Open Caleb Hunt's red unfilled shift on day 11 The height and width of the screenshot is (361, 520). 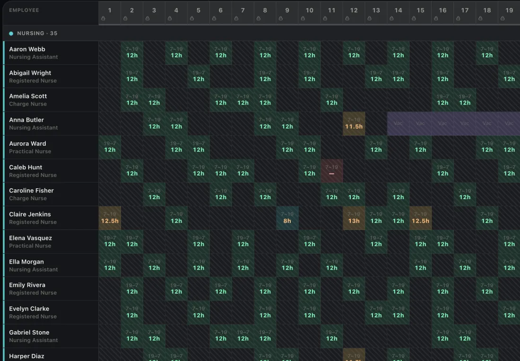click(332, 170)
